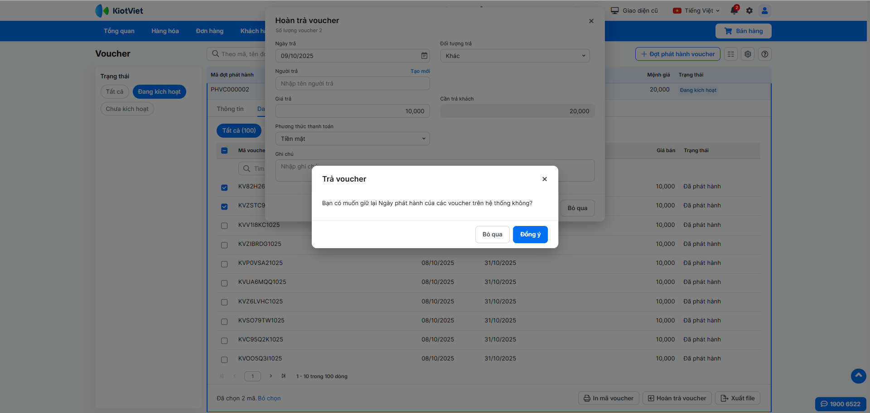Check voucher KVV1I8KC1025
Viewport: 870px width, 413px height.
pyautogui.click(x=224, y=226)
